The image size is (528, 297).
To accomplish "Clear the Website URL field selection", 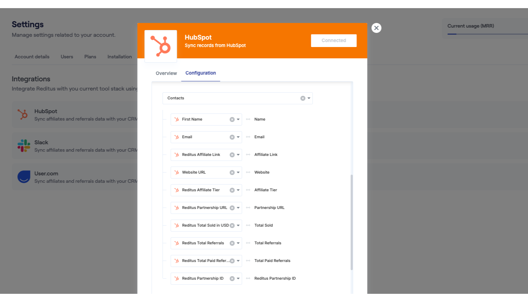I will [232, 173].
